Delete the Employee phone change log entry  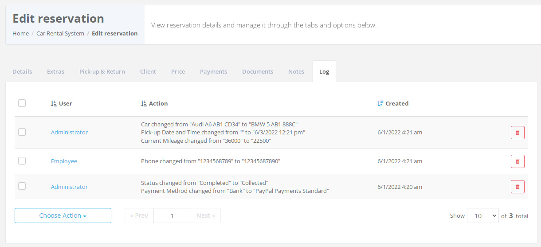[517, 161]
